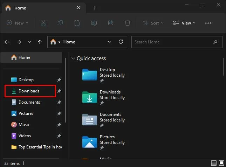Unpin Desktop using its sidebar pin icon
This screenshot has height=167, width=226.
(59, 80)
